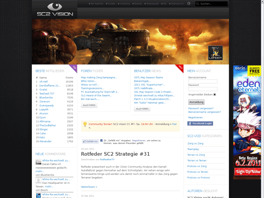Open vR.Hell's member profile
This screenshot has height=198, width=264.
click(44, 81)
